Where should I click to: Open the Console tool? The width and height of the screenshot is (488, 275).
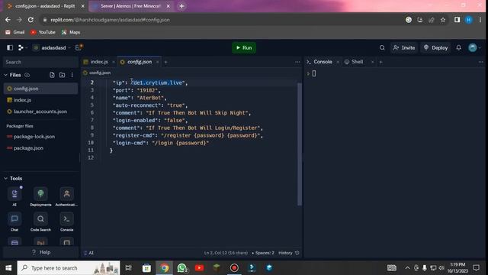[x=66, y=222]
